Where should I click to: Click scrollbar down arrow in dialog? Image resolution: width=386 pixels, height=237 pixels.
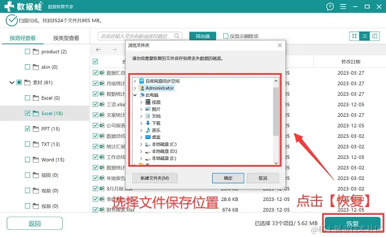(275, 163)
